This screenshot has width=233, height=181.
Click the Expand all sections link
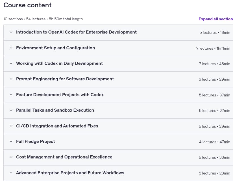click(216, 19)
